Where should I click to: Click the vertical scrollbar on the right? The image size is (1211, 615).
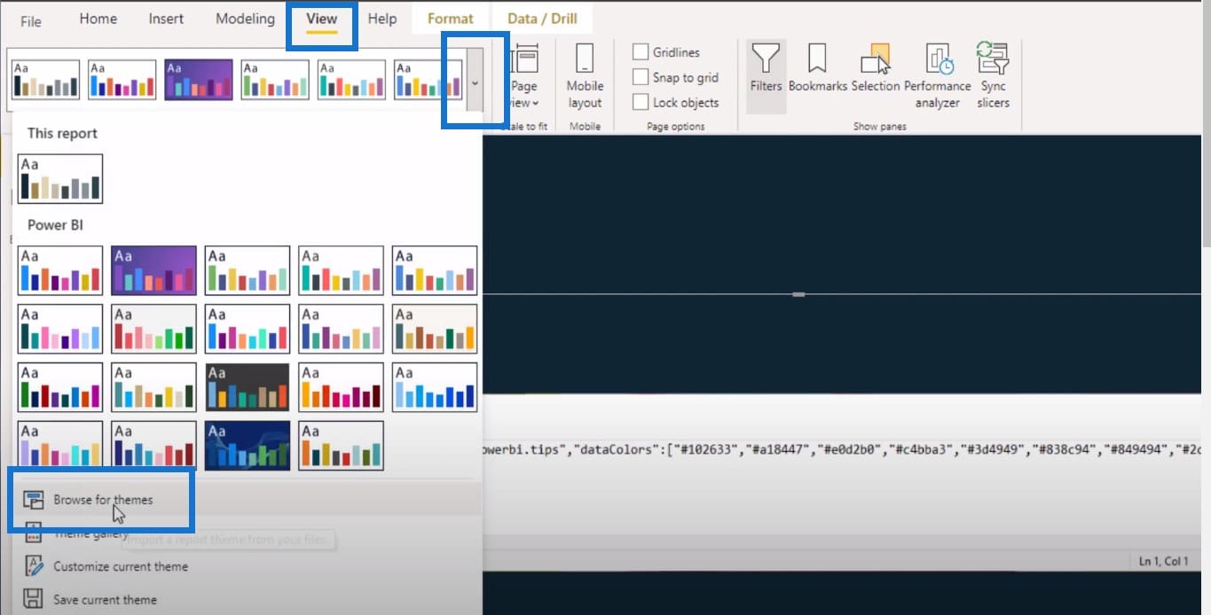pos(1207,124)
